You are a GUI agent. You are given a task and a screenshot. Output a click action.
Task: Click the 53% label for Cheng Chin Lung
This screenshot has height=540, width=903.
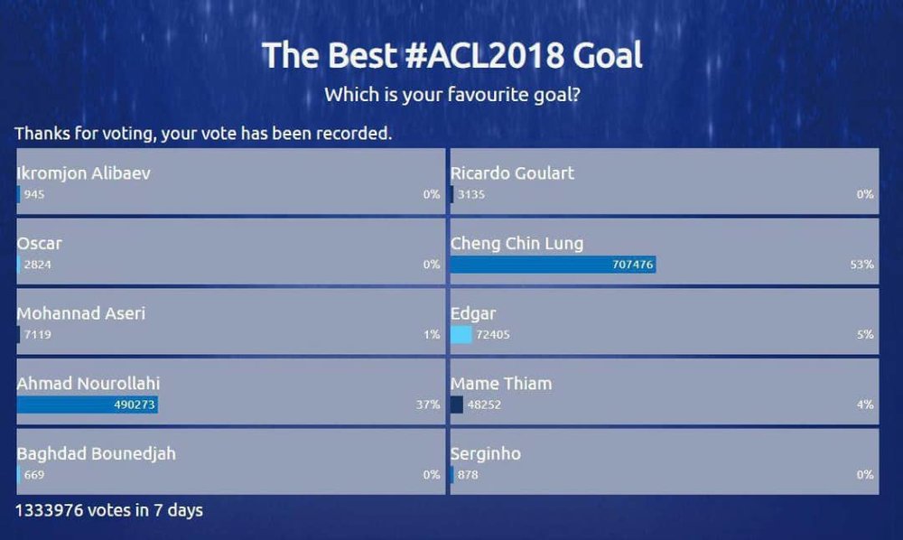tap(861, 265)
